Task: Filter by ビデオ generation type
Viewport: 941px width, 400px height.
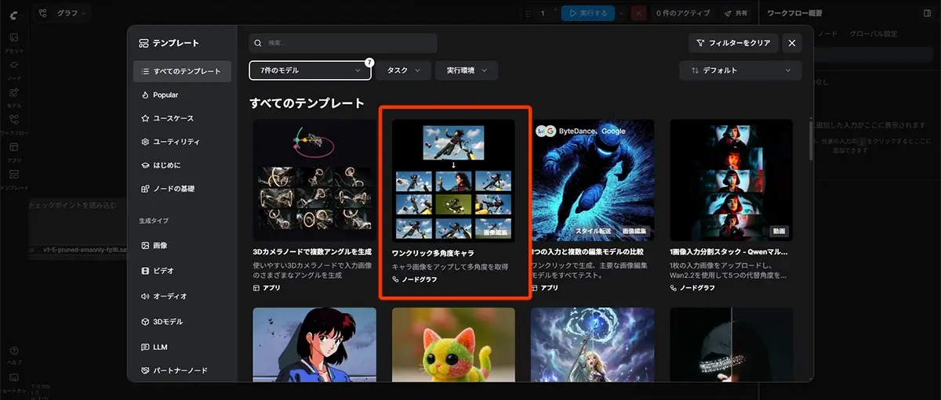Action: click(182, 270)
